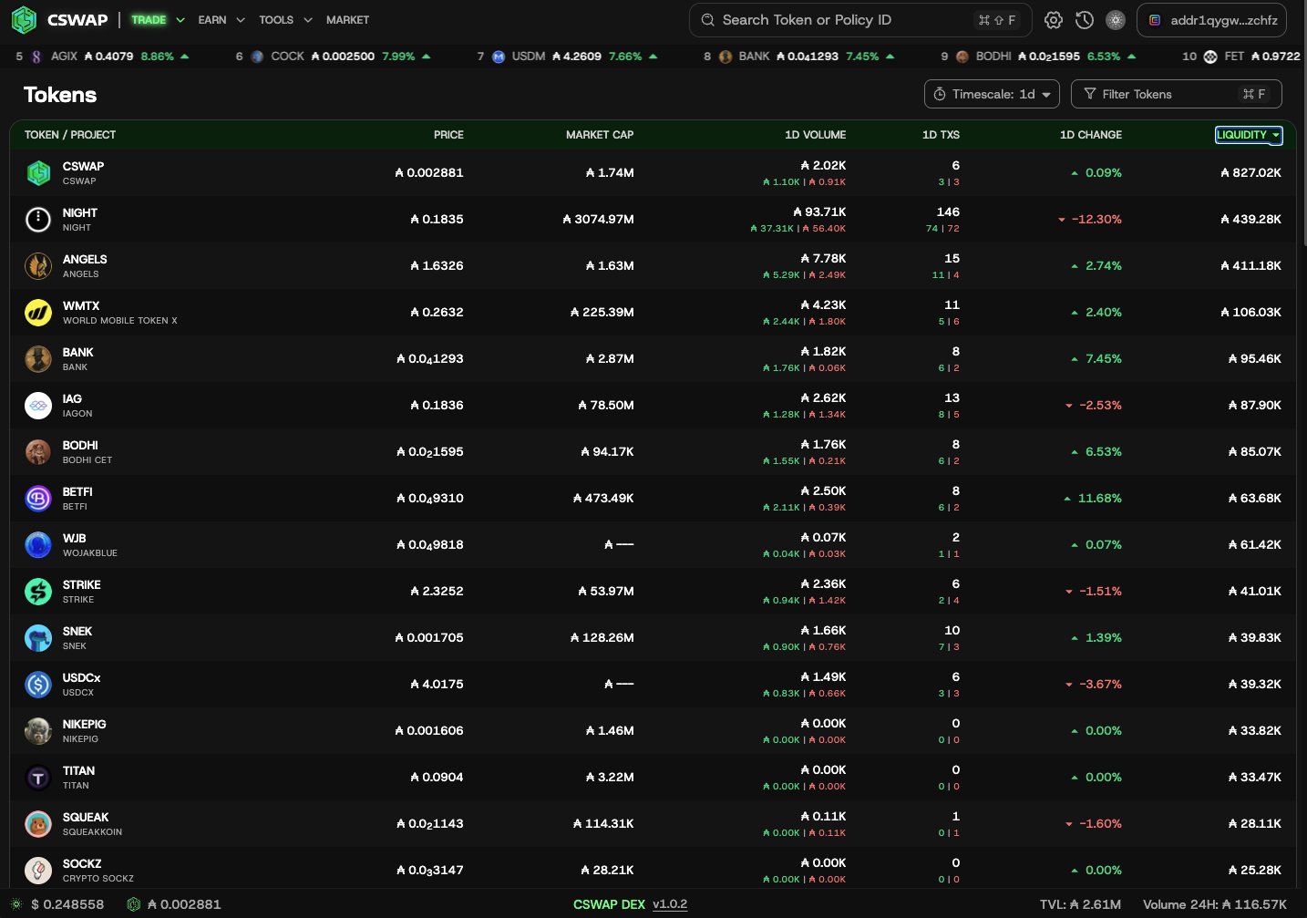Click the STRIKE token icon
Viewport: 1307px width, 918px height.
[x=38, y=592]
